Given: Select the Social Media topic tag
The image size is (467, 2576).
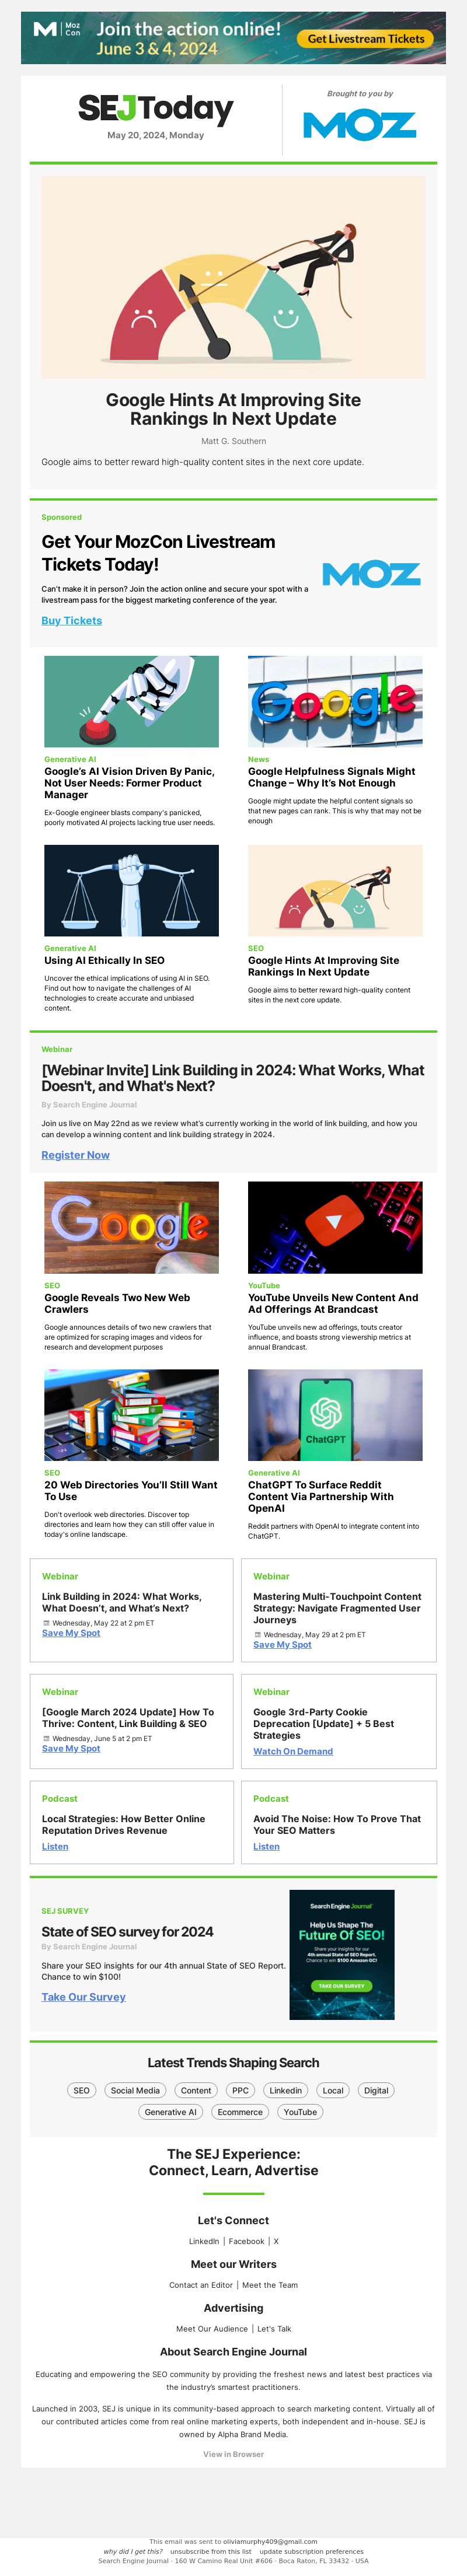Looking at the screenshot, I should tap(135, 2090).
